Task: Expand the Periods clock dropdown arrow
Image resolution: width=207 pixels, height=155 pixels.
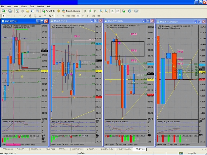Action: coord(132,11)
